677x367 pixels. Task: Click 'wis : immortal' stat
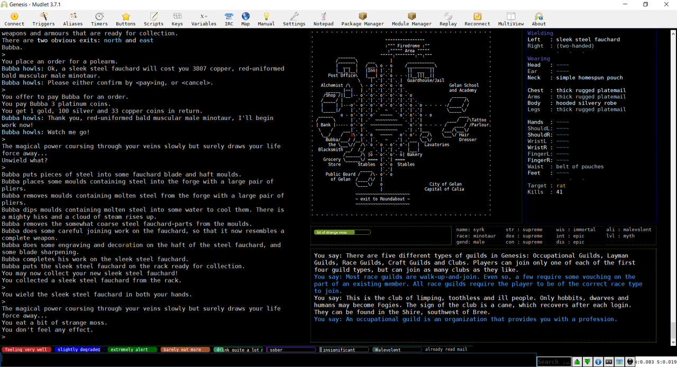575,230
